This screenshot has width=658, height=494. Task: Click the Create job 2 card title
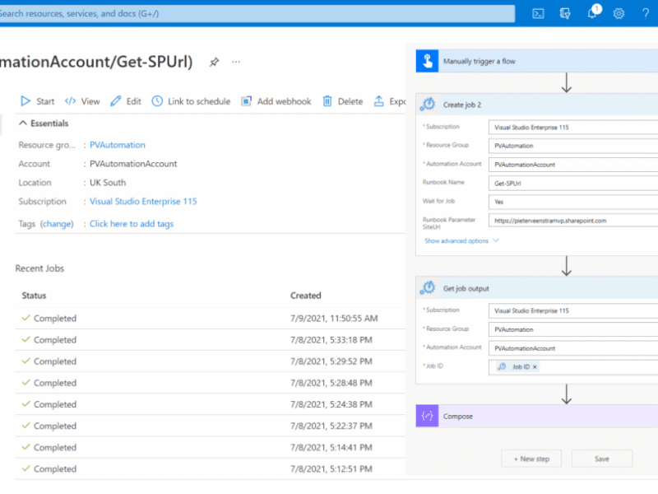(x=462, y=105)
